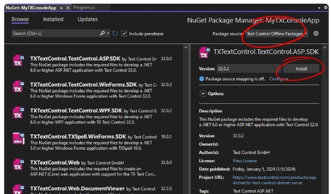Click the Date published value Friday, January 5, 2024
The image size is (331, 194).
tap(264, 169)
